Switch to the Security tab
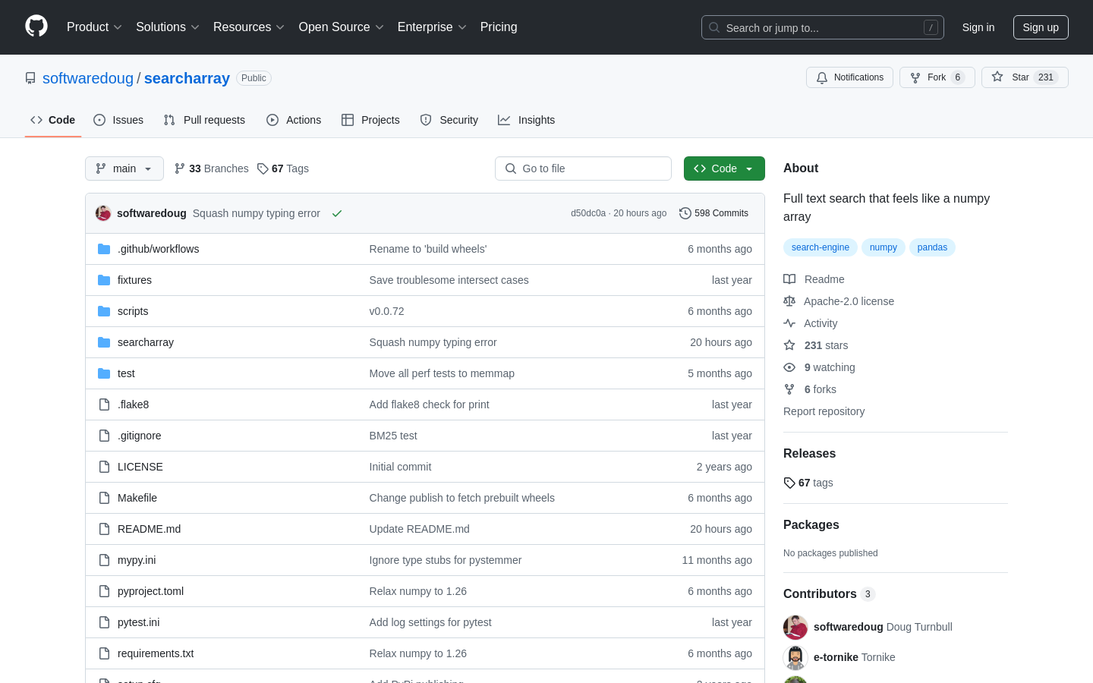This screenshot has height=683, width=1093. 449,120
